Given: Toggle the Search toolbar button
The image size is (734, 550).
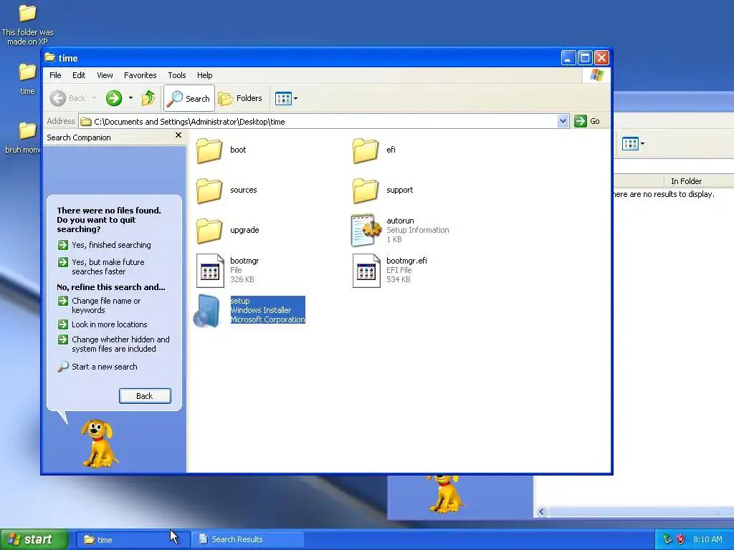Looking at the screenshot, I should coord(189,98).
